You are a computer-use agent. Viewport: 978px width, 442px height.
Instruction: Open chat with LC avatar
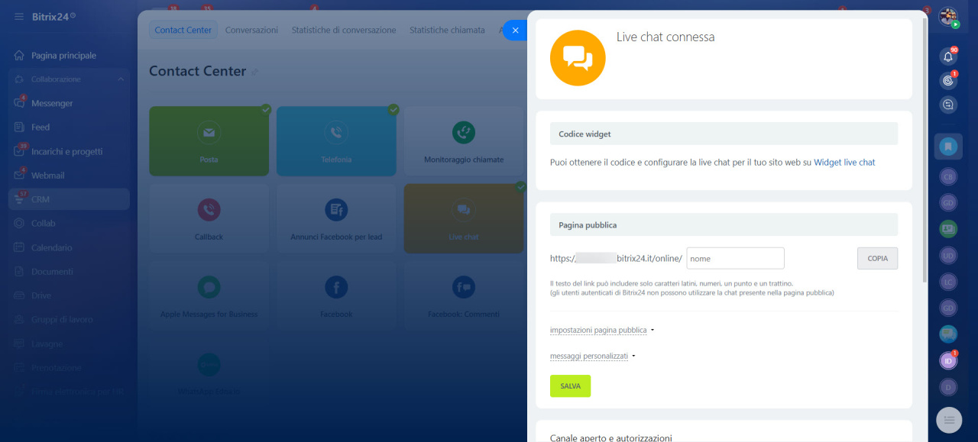tap(948, 281)
